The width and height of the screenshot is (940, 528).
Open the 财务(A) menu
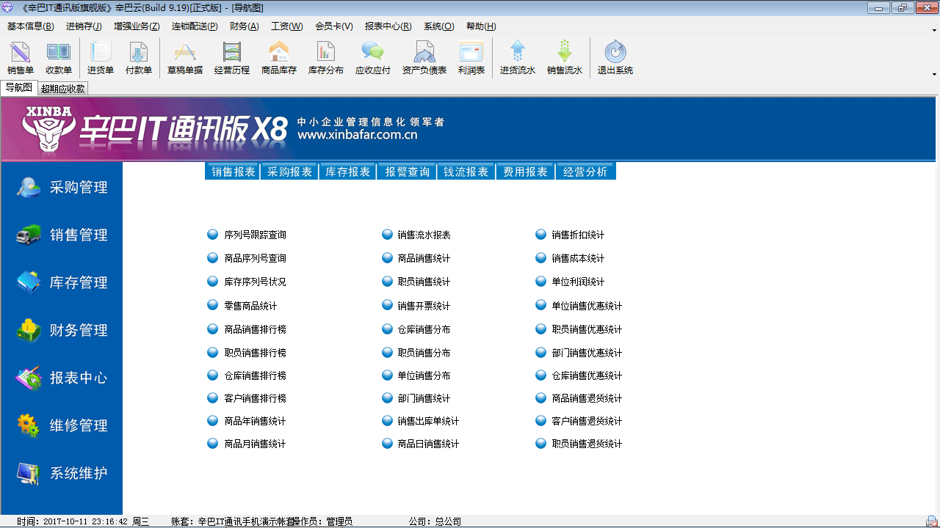tap(245, 26)
